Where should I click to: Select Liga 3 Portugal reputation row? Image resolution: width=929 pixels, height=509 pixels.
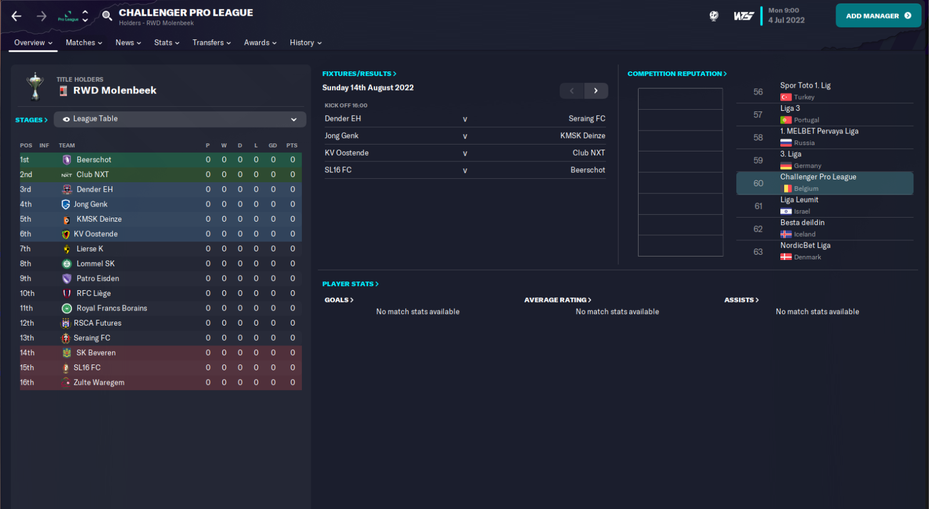point(824,114)
